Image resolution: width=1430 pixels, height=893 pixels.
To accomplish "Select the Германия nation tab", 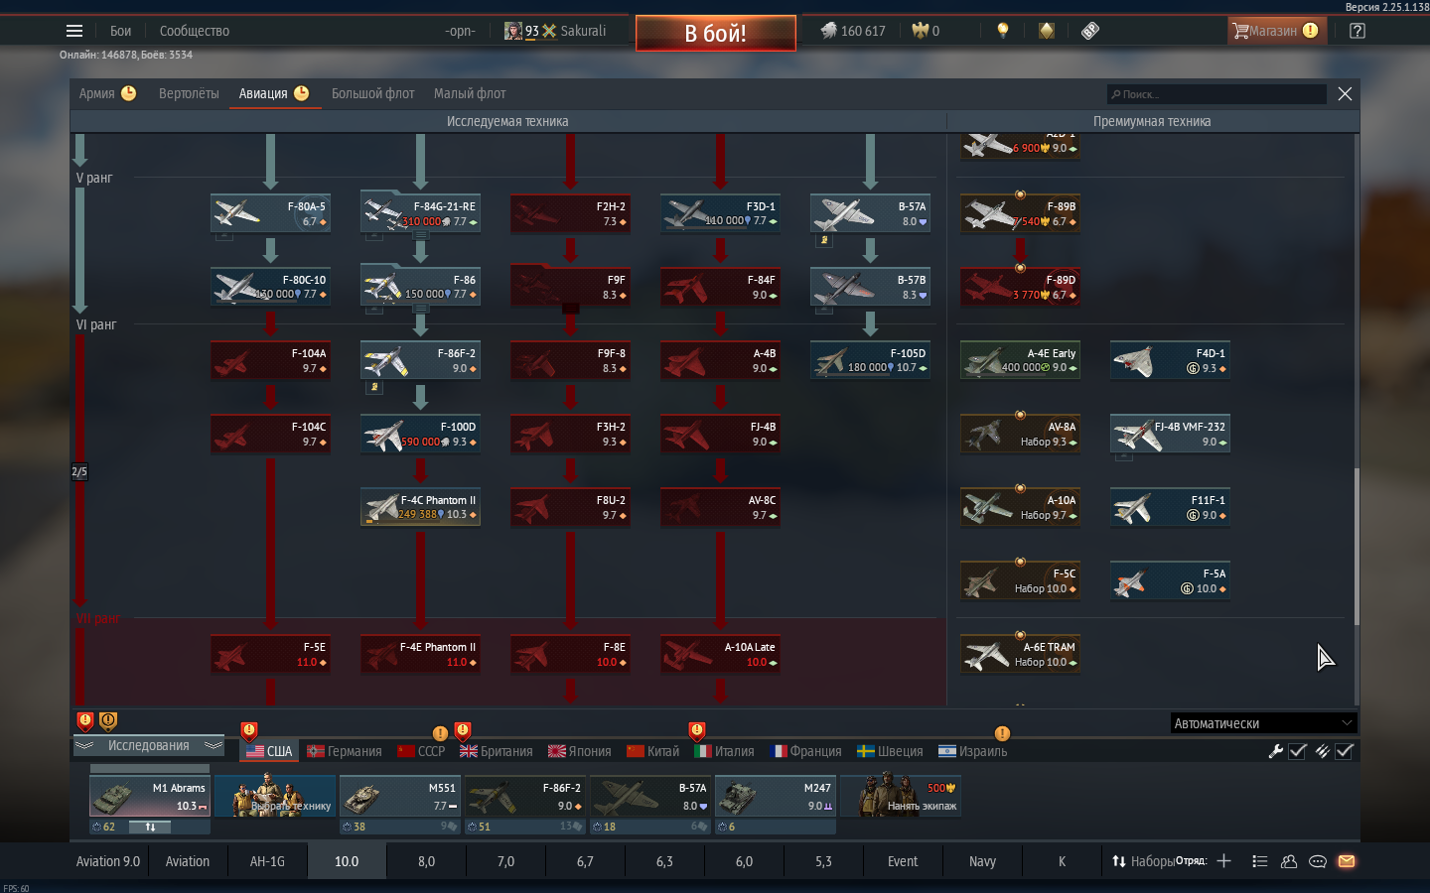I will (344, 751).
